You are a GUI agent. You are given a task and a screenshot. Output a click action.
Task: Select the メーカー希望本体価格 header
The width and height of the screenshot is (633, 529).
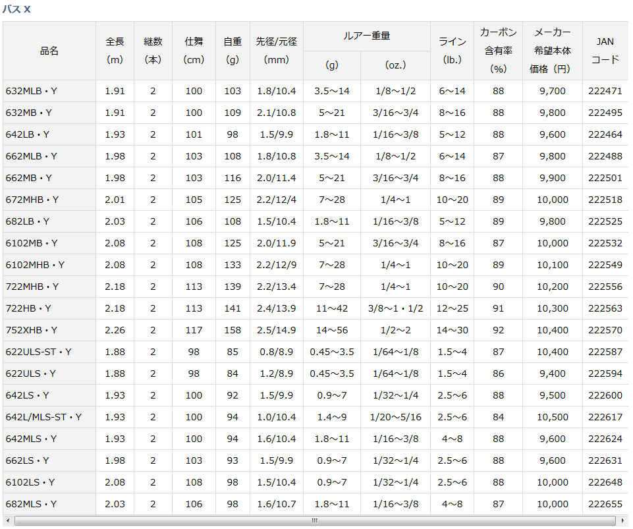[x=552, y=51]
